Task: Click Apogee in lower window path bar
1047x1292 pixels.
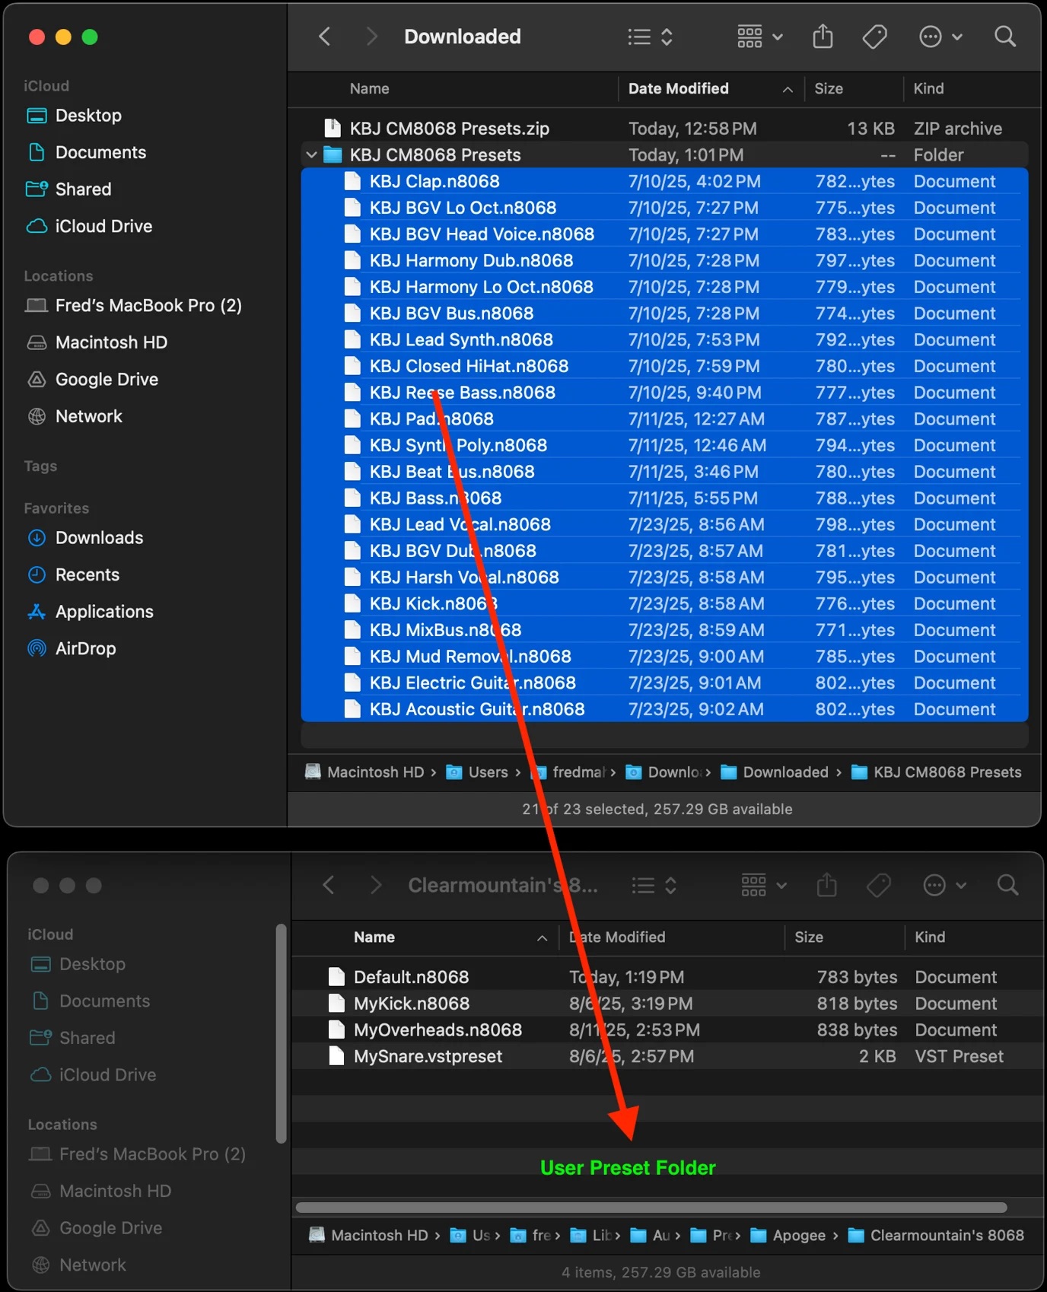Action: pos(788,1236)
